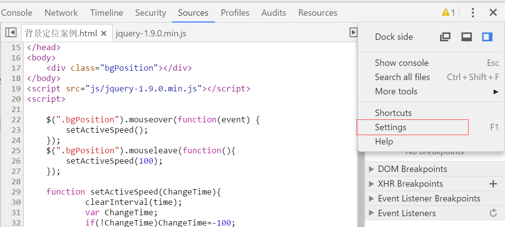Set breakpoint on line number 29
The image size is (505, 227).
pos(16,192)
